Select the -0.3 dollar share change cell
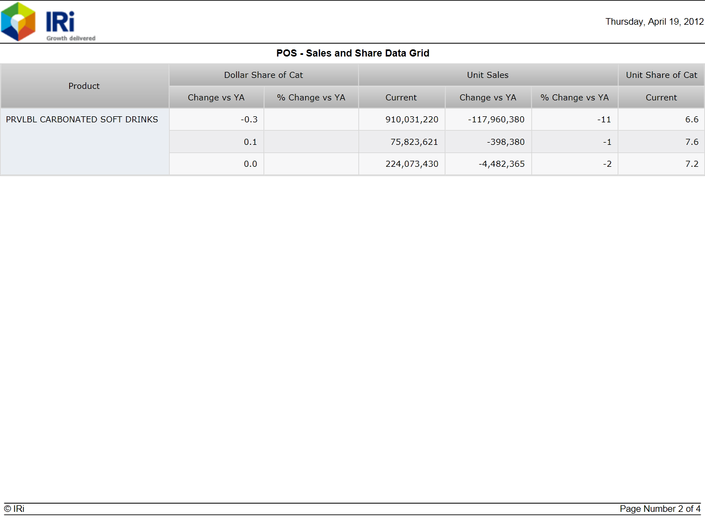705x519 pixels. click(216, 120)
